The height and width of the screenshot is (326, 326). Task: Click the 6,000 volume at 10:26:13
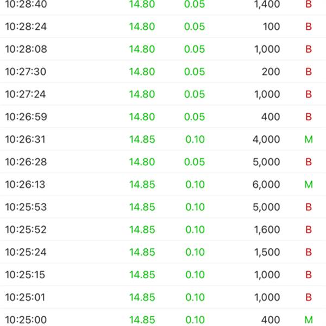coord(266,185)
